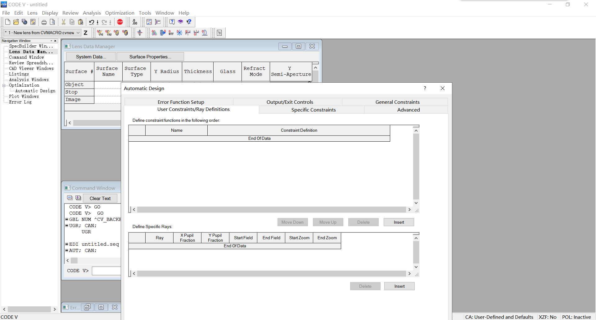Collapse the Optimization tree node
Viewport: 596px width, 320px height.
tap(4, 85)
